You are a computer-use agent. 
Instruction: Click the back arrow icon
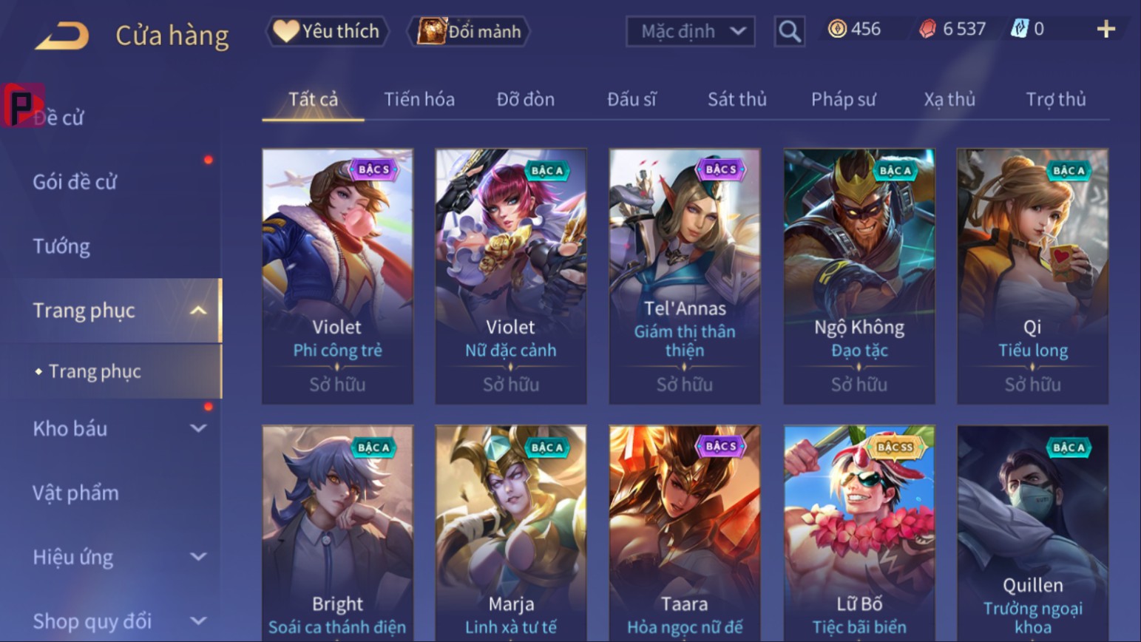[62, 35]
